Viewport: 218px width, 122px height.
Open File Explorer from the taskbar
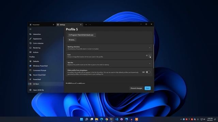97,119
